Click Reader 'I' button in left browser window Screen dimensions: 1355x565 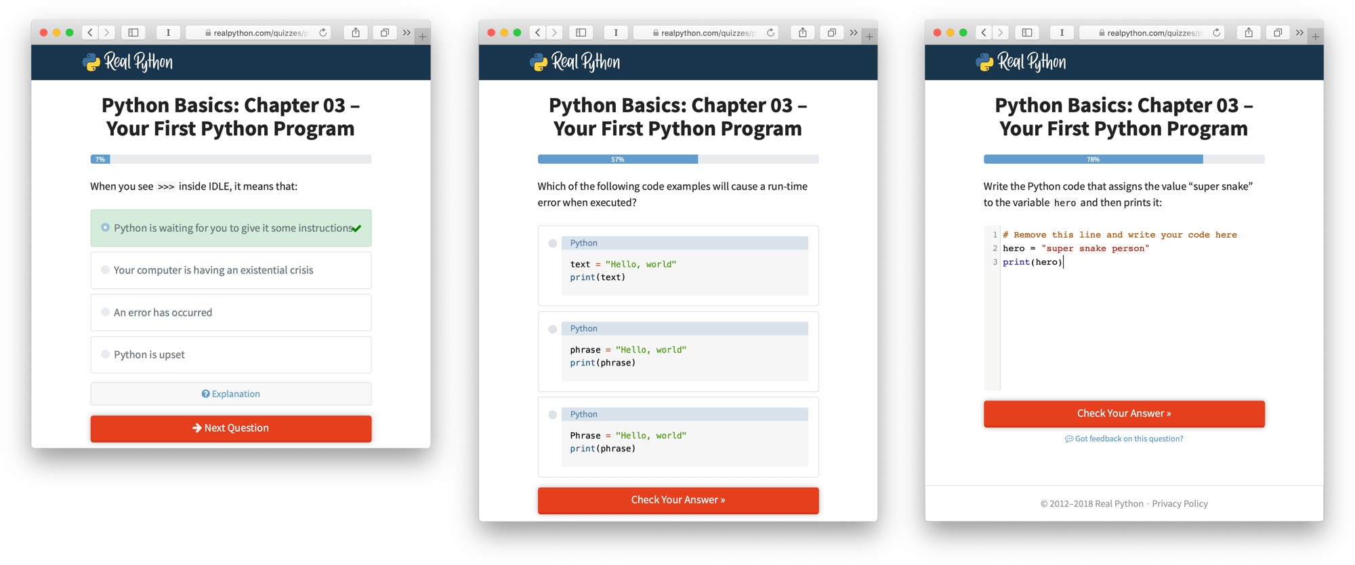coord(168,32)
